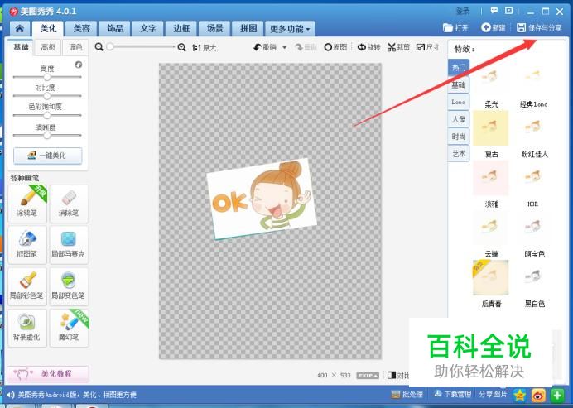Apply the 经典lomo effect thumbnail
The width and height of the screenshot is (573, 408).
click(x=533, y=78)
